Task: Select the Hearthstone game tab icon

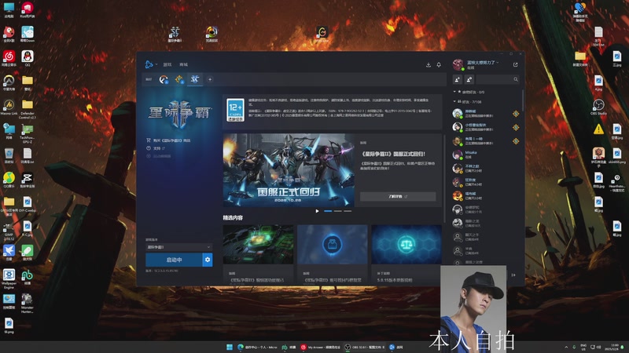Action: [x=179, y=79]
